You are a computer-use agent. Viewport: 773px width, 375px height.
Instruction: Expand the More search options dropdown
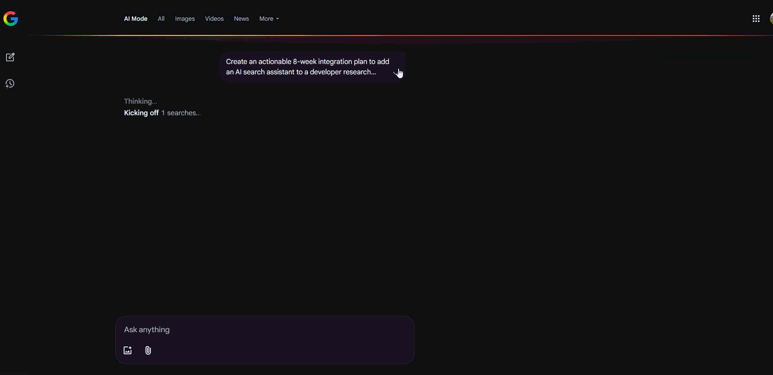click(269, 19)
